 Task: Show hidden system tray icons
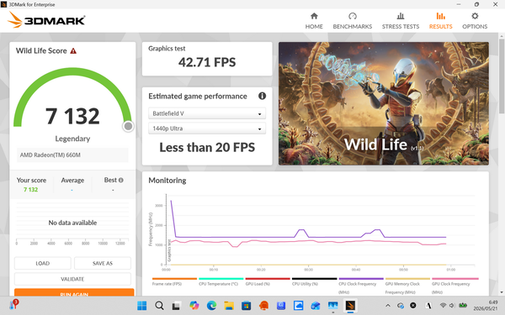[x=388, y=306]
